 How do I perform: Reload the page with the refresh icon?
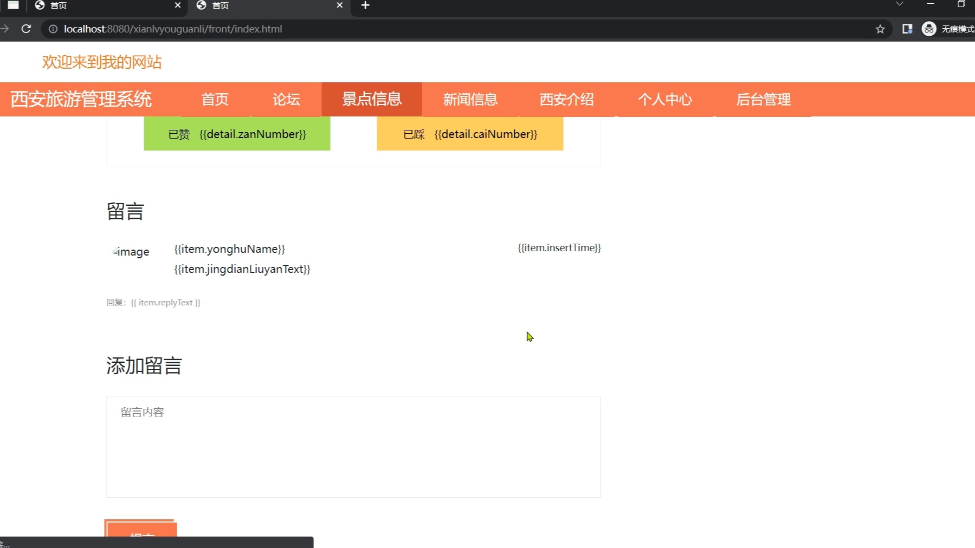(26, 29)
